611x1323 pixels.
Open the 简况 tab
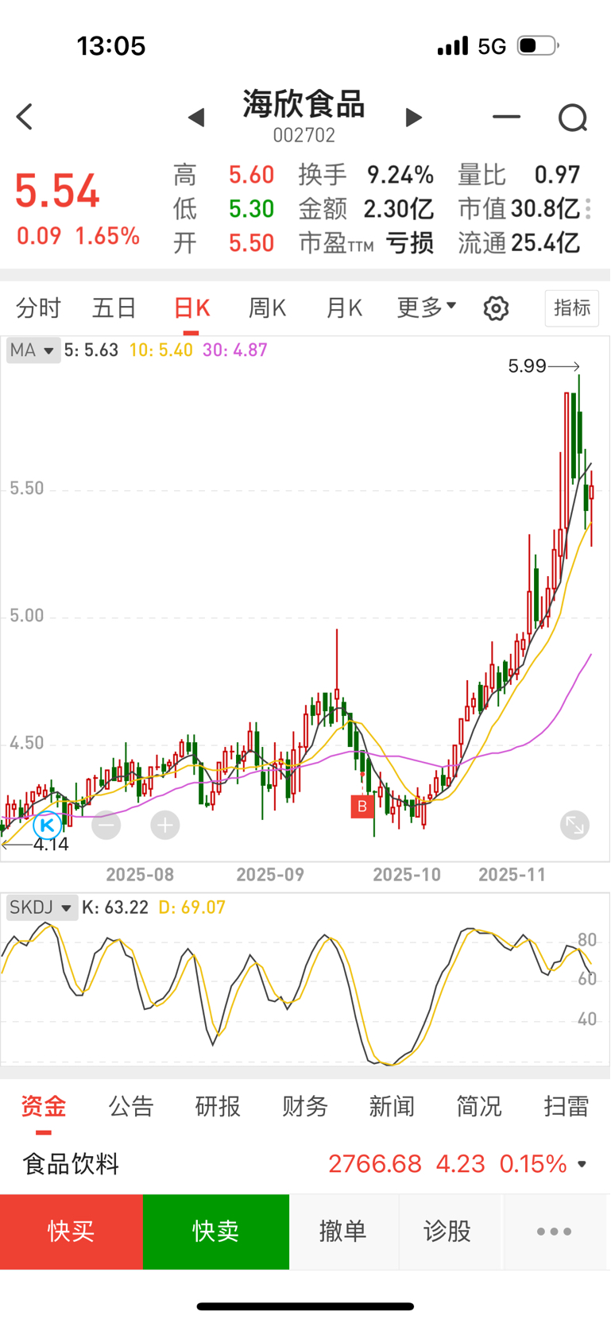pos(479,1106)
